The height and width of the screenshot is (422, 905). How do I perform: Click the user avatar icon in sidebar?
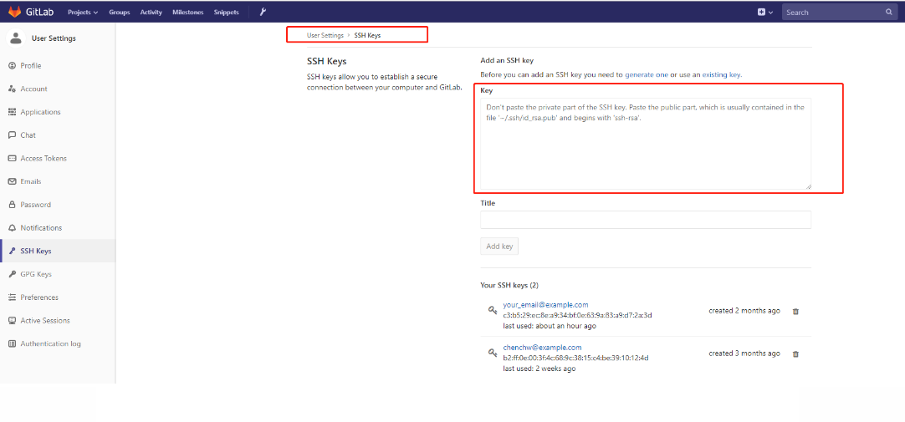tap(16, 38)
